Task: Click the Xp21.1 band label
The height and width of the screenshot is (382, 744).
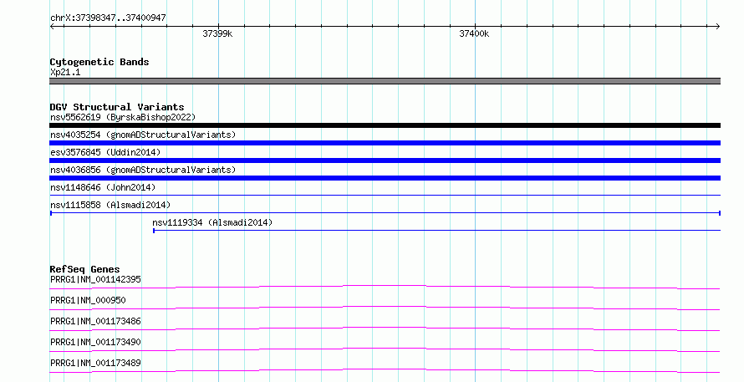Action: coord(65,72)
